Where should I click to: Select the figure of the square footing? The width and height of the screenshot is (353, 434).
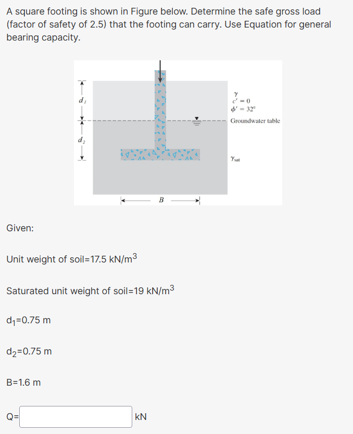pyautogui.click(x=177, y=133)
